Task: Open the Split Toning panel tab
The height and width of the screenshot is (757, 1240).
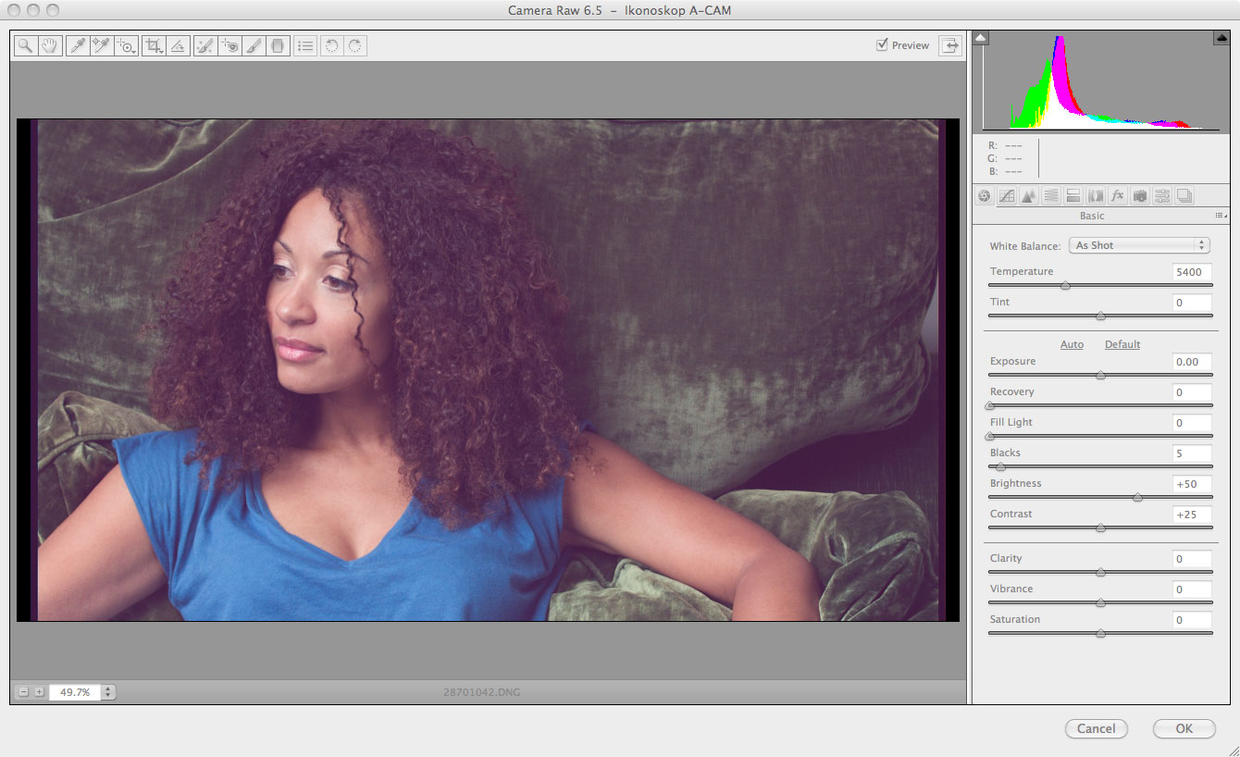Action: coord(1073,195)
